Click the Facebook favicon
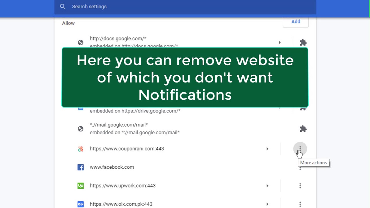This screenshot has height=208, width=370. click(x=81, y=167)
